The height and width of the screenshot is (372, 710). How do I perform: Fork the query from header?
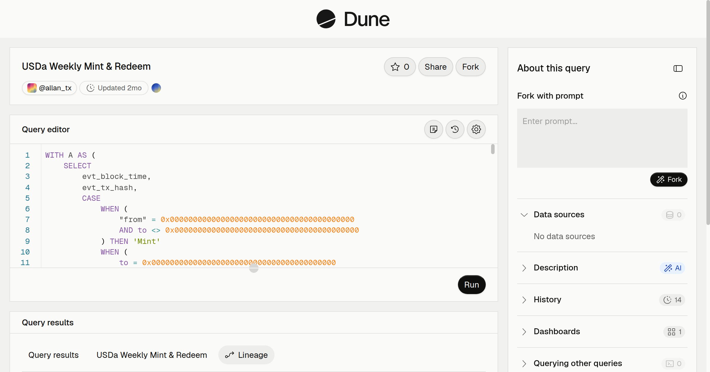pos(470,67)
